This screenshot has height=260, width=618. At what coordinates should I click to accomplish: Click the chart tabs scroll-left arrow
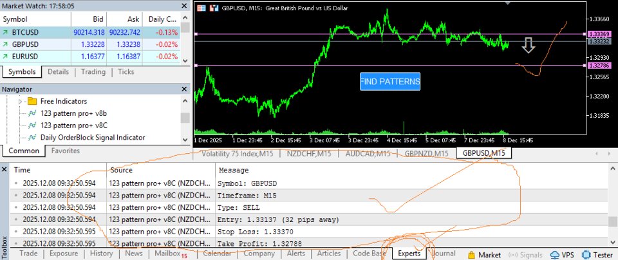597,154
